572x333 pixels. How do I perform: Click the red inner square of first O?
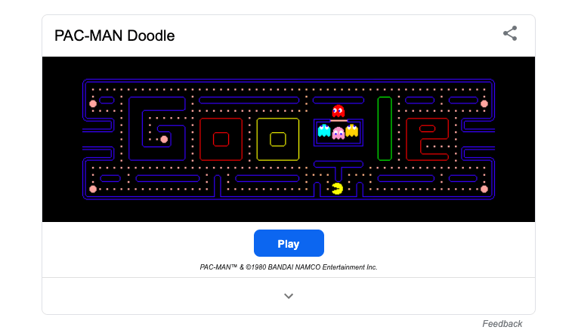pos(221,140)
